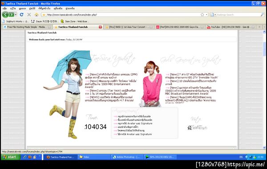Click the house icon under Vote
Viewport: 267px width, 169px height.
click(x=190, y=128)
